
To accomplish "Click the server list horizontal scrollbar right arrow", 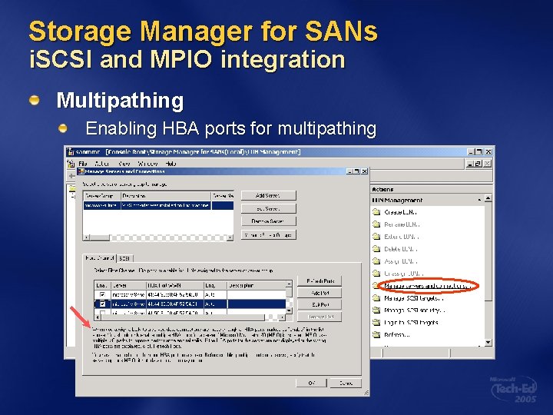I will pyautogui.click(x=230, y=237).
